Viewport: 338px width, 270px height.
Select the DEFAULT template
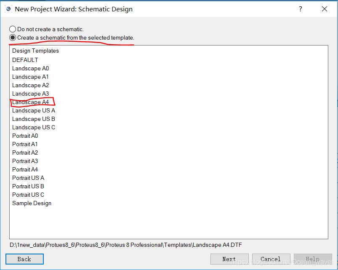click(x=25, y=60)
